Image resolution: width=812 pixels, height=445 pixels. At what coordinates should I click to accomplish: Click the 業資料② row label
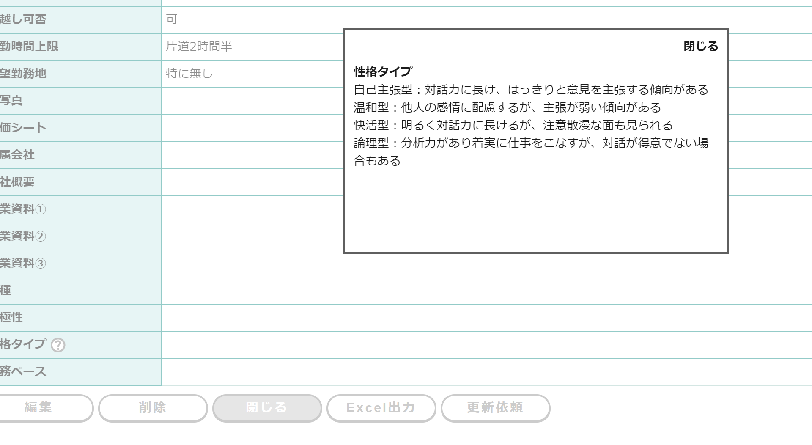pyautogui.click(x=23, y=236)
